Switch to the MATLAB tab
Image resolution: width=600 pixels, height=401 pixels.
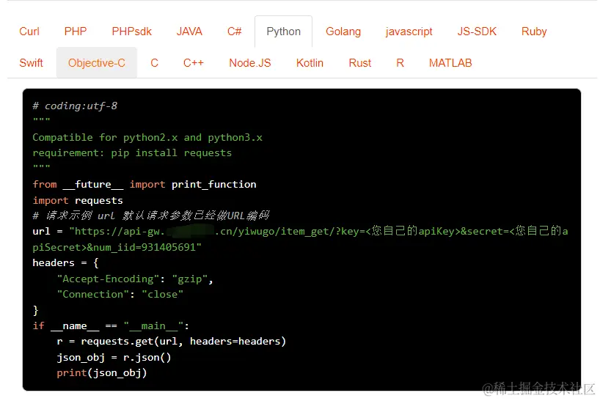pyautogui.click(x=450, y=63)
